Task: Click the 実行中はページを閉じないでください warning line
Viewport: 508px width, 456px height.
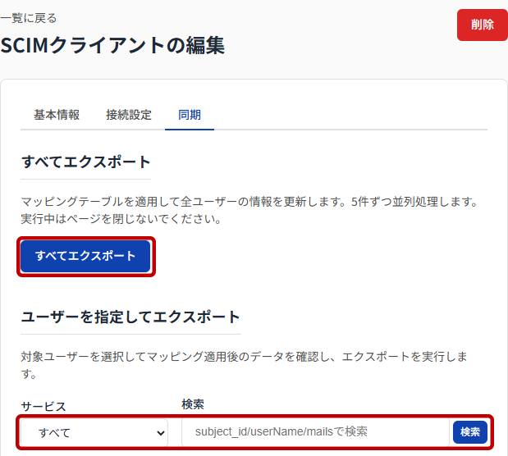Action: pos(121,219)
